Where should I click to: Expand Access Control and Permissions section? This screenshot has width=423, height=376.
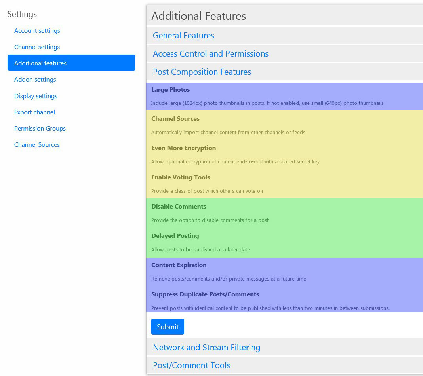211,54
